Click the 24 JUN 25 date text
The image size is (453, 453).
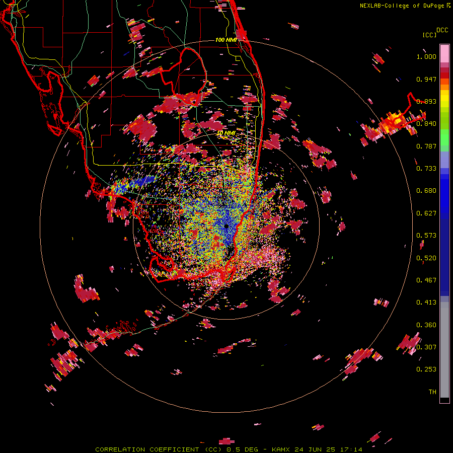315,449
